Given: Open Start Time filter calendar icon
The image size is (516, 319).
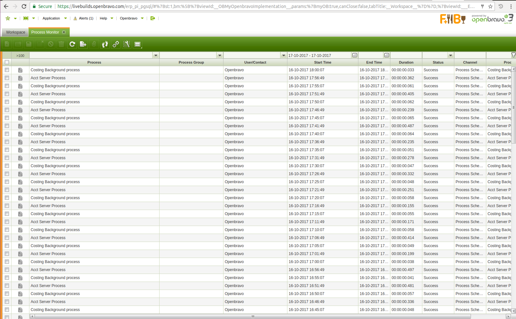Looking at the screenshot, I should coord(355,55).
